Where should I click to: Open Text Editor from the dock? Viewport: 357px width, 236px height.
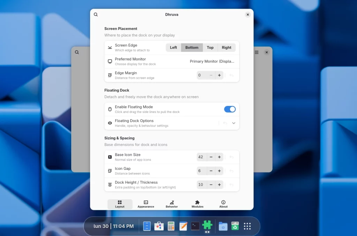(183, 226)
